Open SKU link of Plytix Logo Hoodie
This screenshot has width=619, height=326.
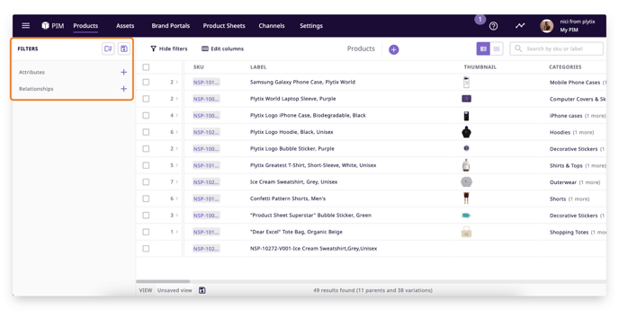[x=206, y=132]
